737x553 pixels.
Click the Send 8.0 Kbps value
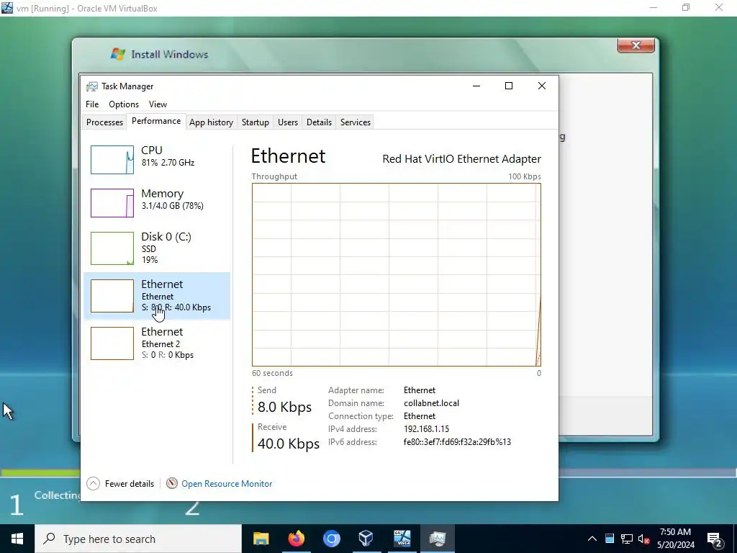[284, 407]
